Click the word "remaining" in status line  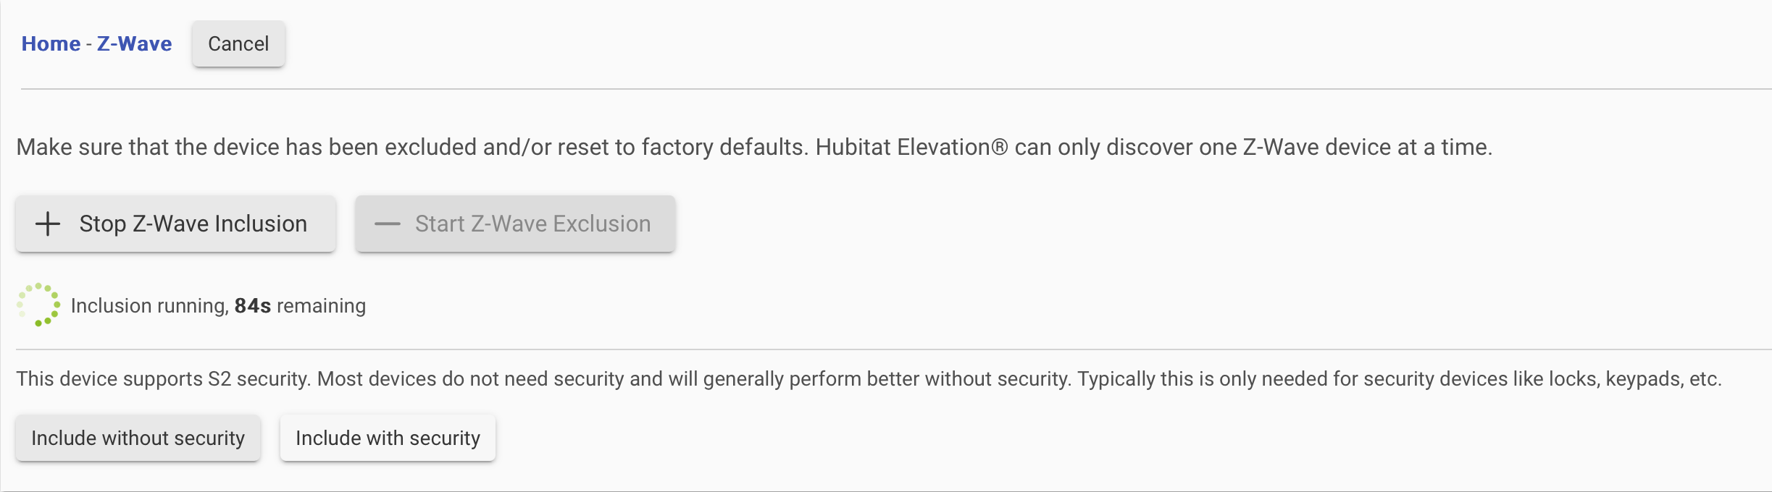[321, 306]
